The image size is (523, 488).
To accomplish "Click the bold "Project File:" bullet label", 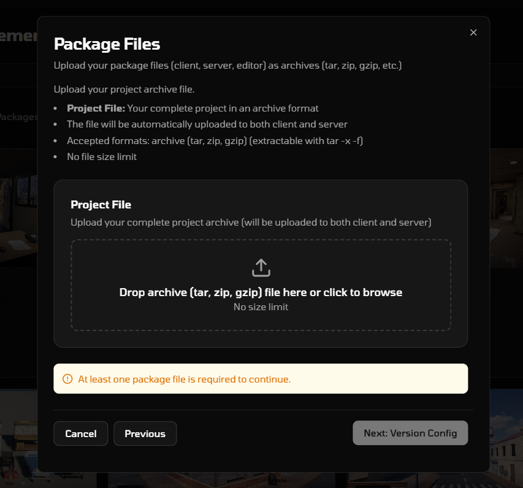I will [96, 108].
